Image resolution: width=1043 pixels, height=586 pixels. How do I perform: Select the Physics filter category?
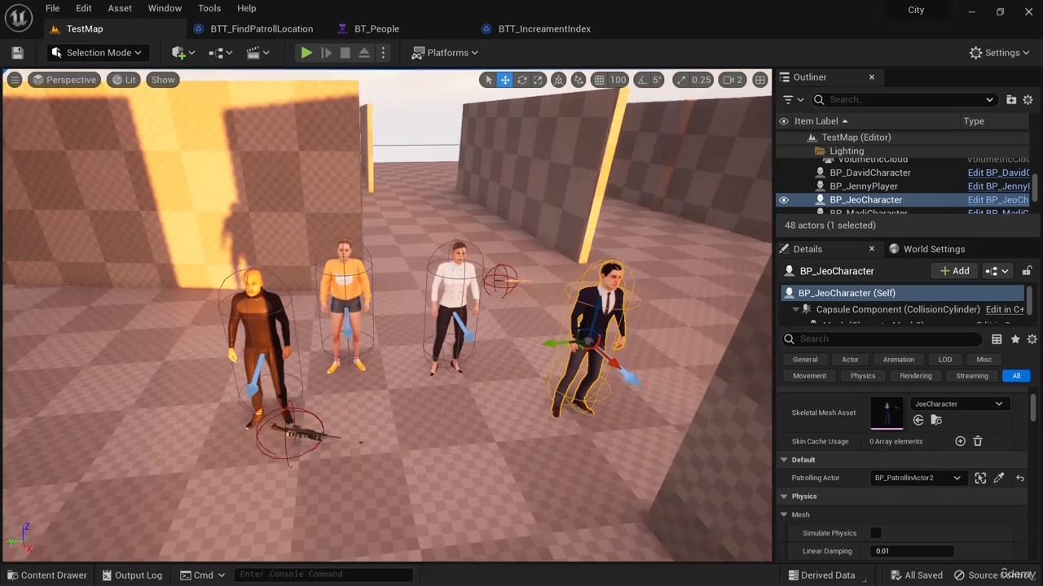pyautogui.click(x=863, y=376)
